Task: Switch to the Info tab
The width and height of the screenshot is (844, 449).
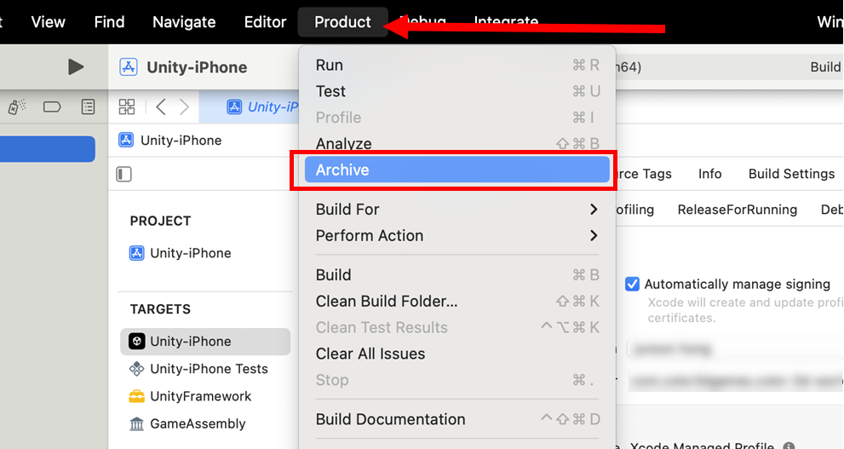Action: pos(710,174)
